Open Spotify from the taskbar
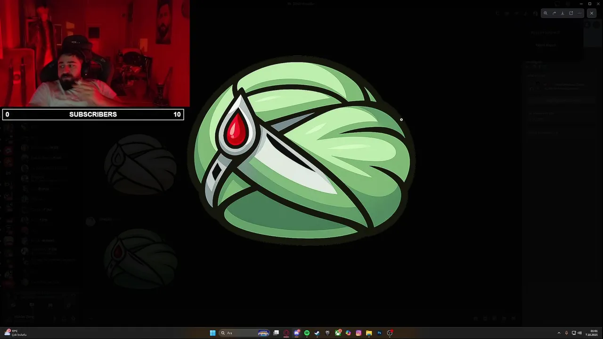This screenshot has width=603, height=339. pos(307,333)
